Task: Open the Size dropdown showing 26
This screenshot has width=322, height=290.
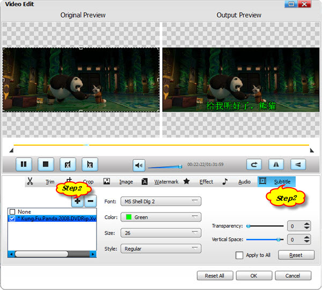Action: click(x=161, y=233)
